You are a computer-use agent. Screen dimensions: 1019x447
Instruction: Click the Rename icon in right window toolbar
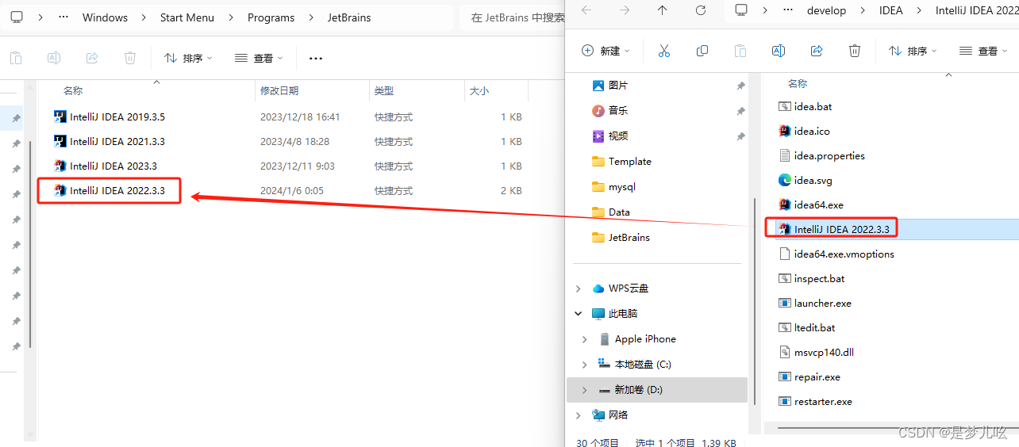click(x=779, y=51)
